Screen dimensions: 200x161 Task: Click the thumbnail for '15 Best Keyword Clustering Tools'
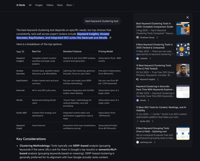click(x=183, y=71)
